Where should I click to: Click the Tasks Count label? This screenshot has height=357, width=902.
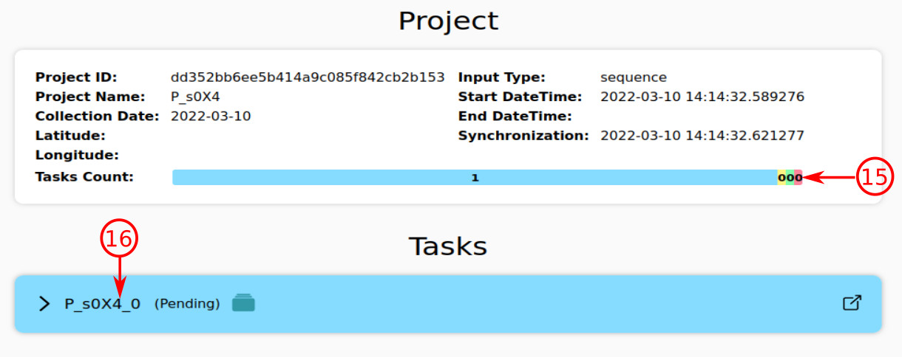click(x=84, y=177)
